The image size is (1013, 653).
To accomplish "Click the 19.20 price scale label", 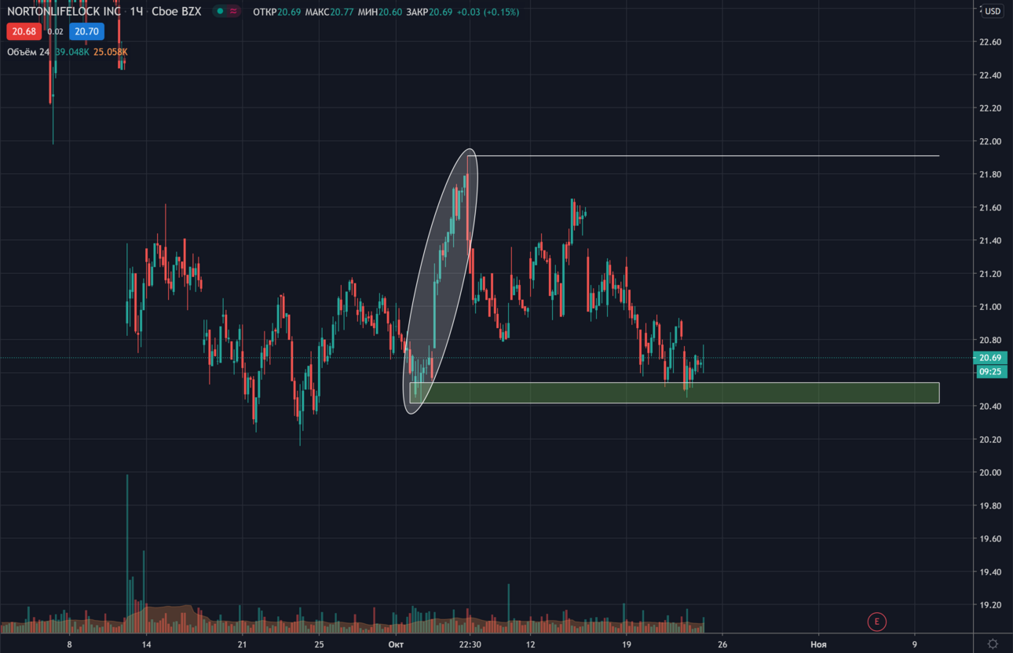I will pos(990,605).
